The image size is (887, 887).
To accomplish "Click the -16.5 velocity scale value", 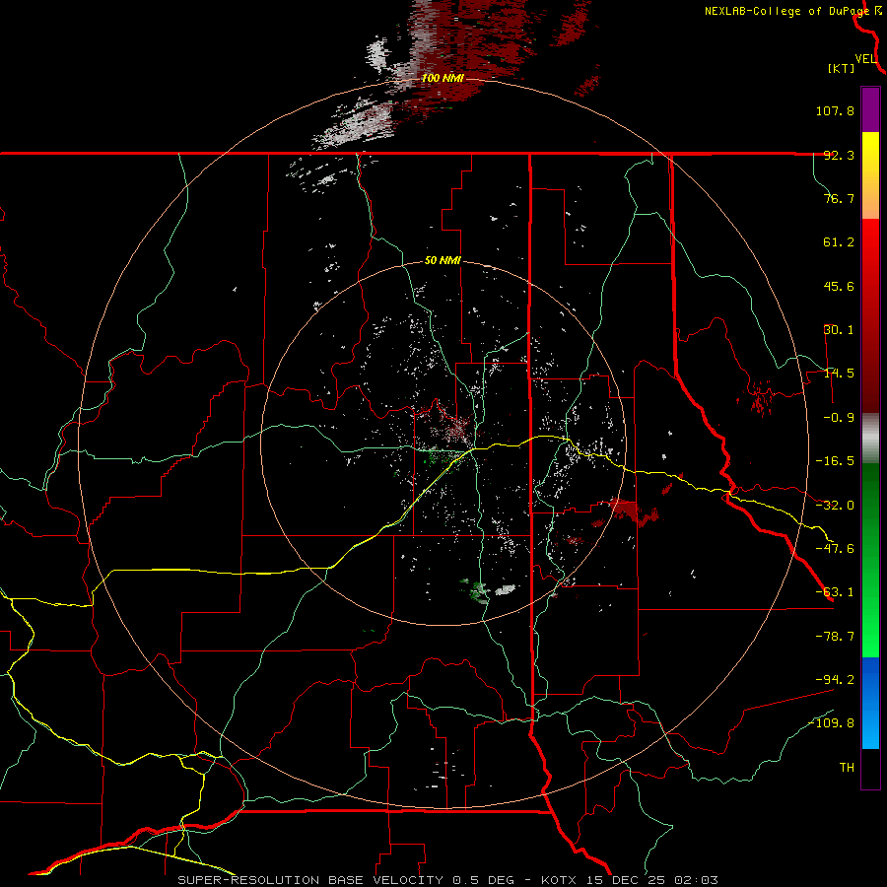I will point(835,461).
